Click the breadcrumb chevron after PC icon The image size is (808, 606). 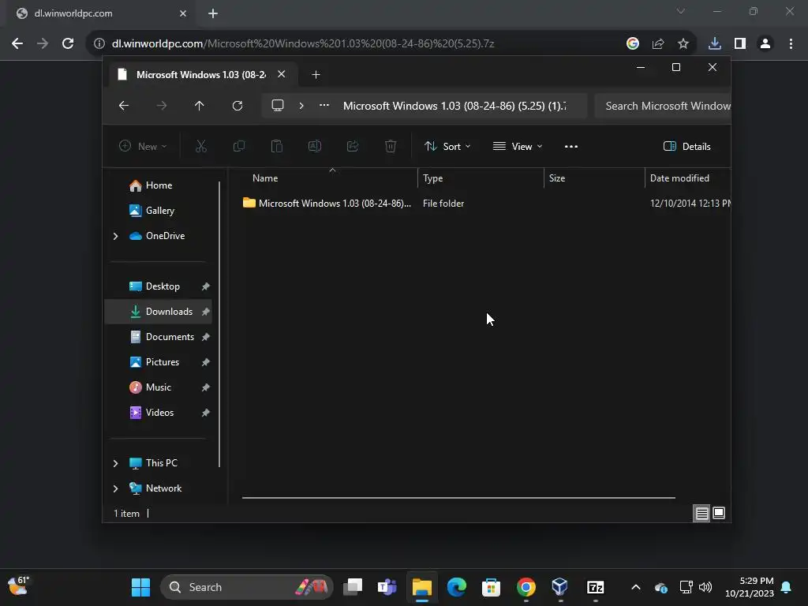coord(301,106)
